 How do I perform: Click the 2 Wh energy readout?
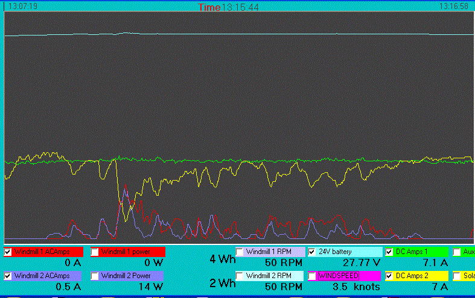click(222, 283)
